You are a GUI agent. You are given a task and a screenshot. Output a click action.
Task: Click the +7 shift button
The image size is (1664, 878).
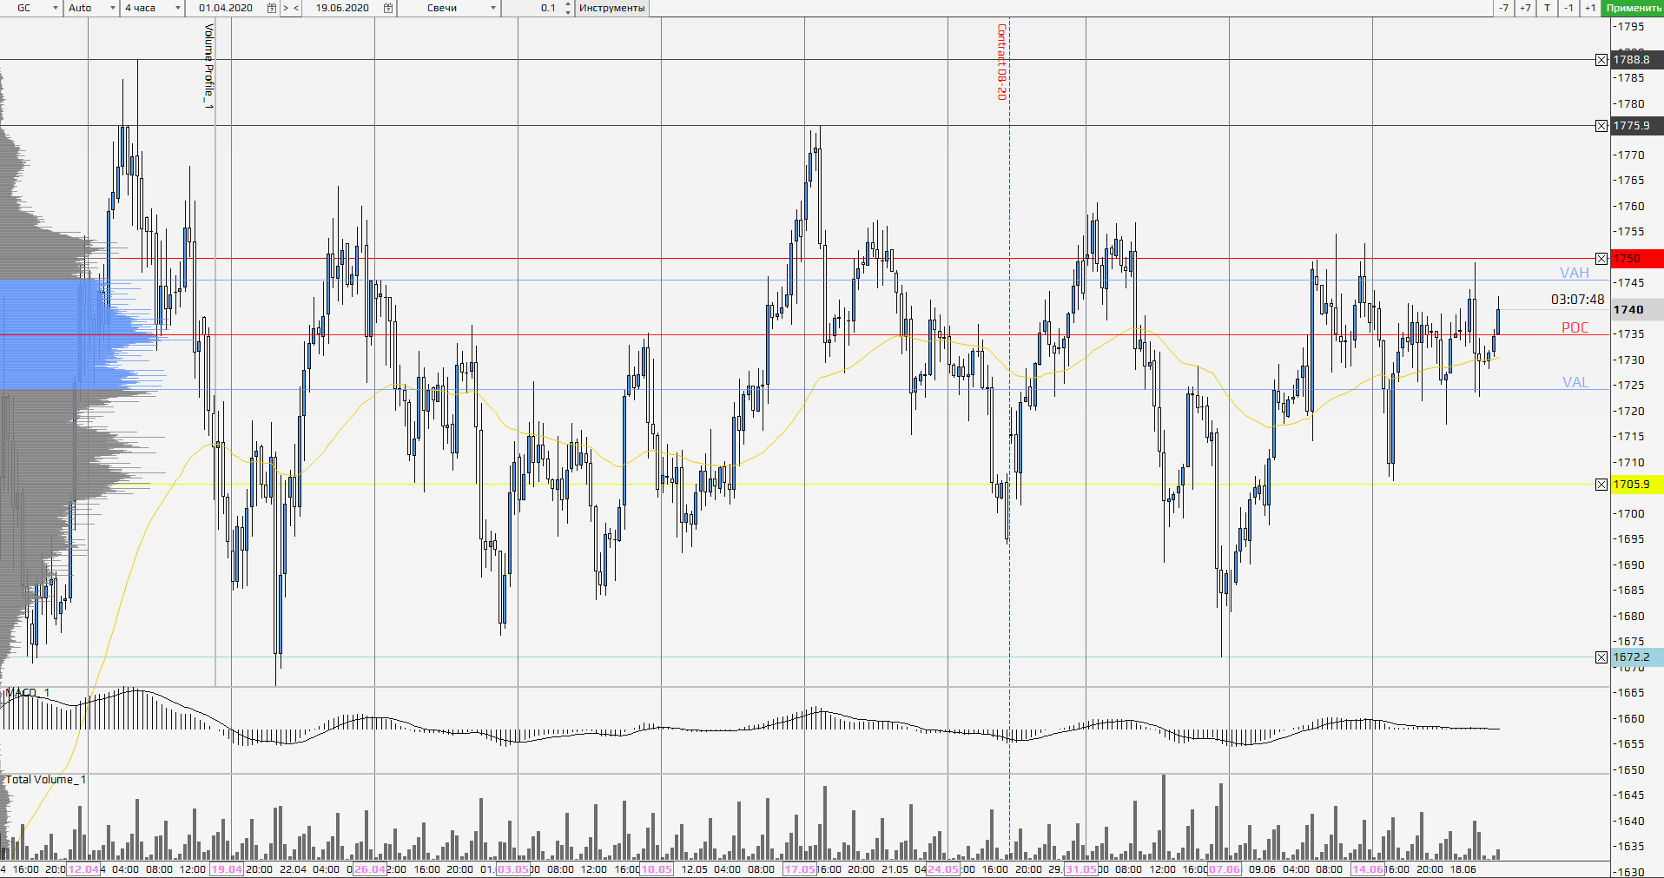[1525, 8]
